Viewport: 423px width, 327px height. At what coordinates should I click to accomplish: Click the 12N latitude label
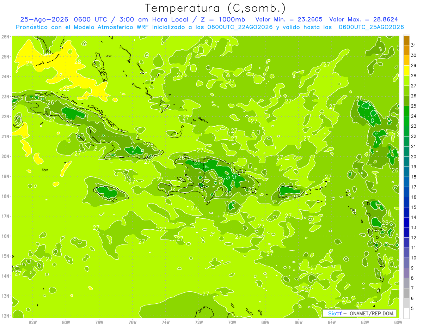(5, 316)
